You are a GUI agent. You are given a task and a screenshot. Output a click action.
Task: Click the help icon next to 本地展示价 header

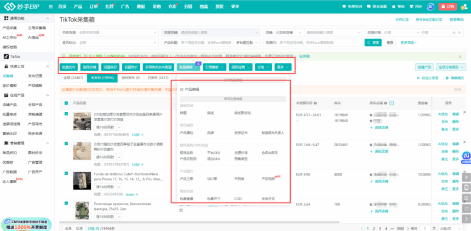click(x=316, y=103)
